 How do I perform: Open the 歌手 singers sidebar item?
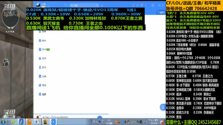click(43, 67)
